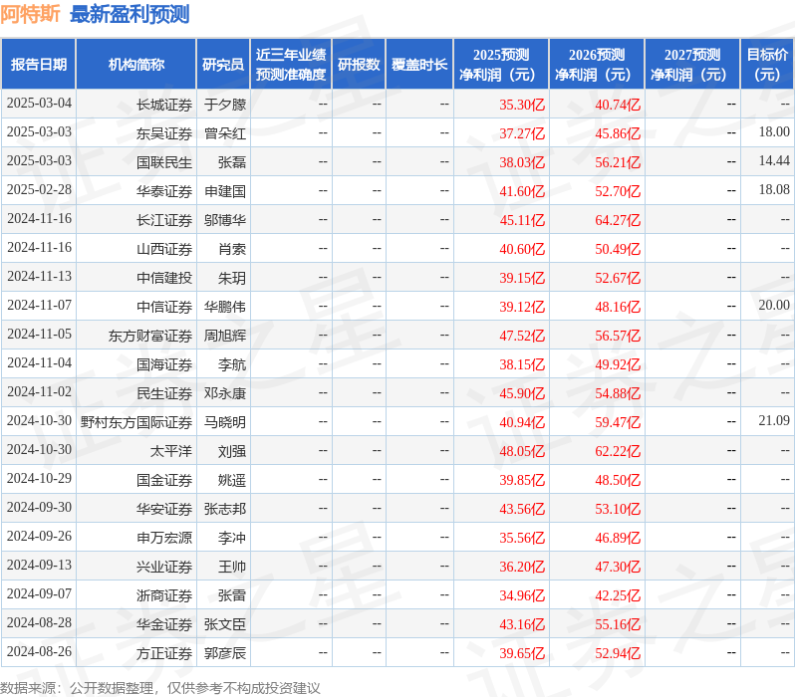
Task: Click the 最新盈利预测 heading text
Action: click(x=130, y=14)
